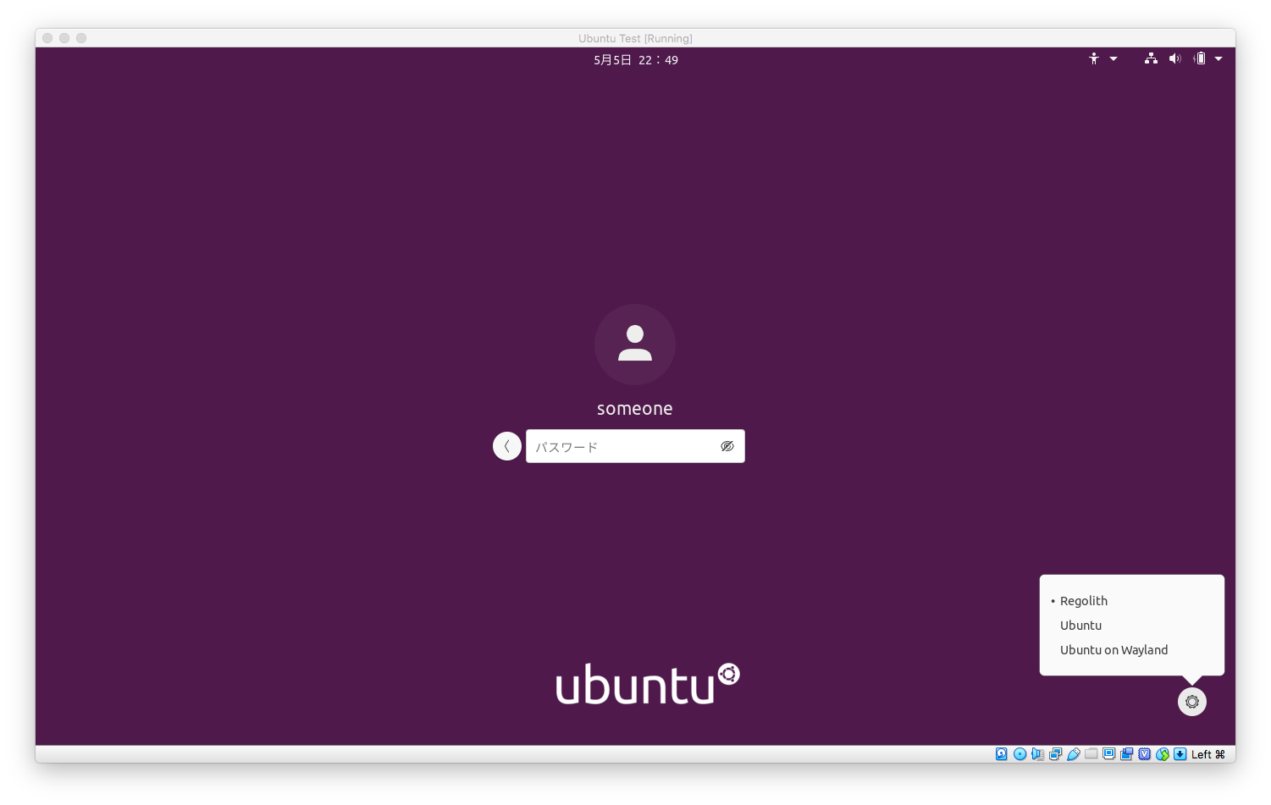Click the session gear button

tap(1192, 702)
